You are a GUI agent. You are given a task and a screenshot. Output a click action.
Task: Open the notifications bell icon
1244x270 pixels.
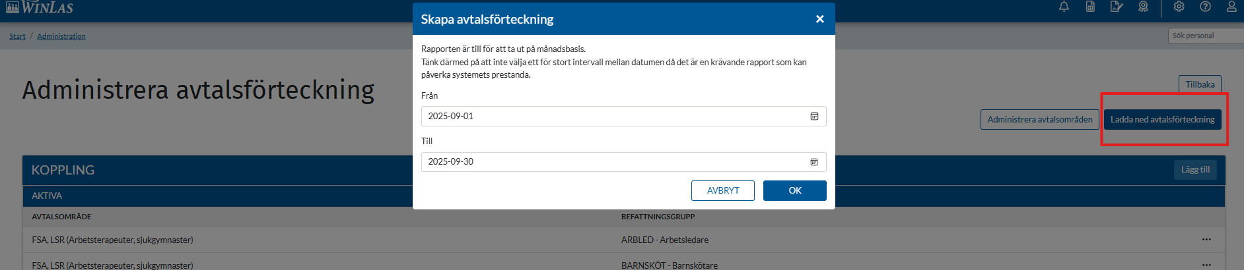(1064, 7)
